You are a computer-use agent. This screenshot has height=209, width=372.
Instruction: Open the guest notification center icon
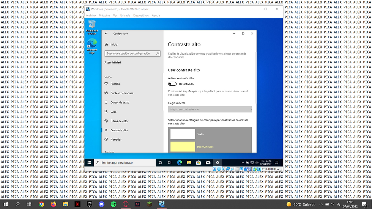[x=276, y=163]
